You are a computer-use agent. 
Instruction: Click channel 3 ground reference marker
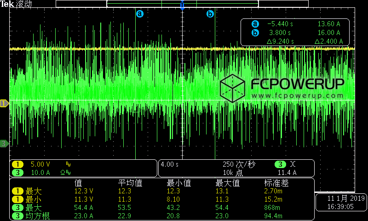[x=4, y=143]
